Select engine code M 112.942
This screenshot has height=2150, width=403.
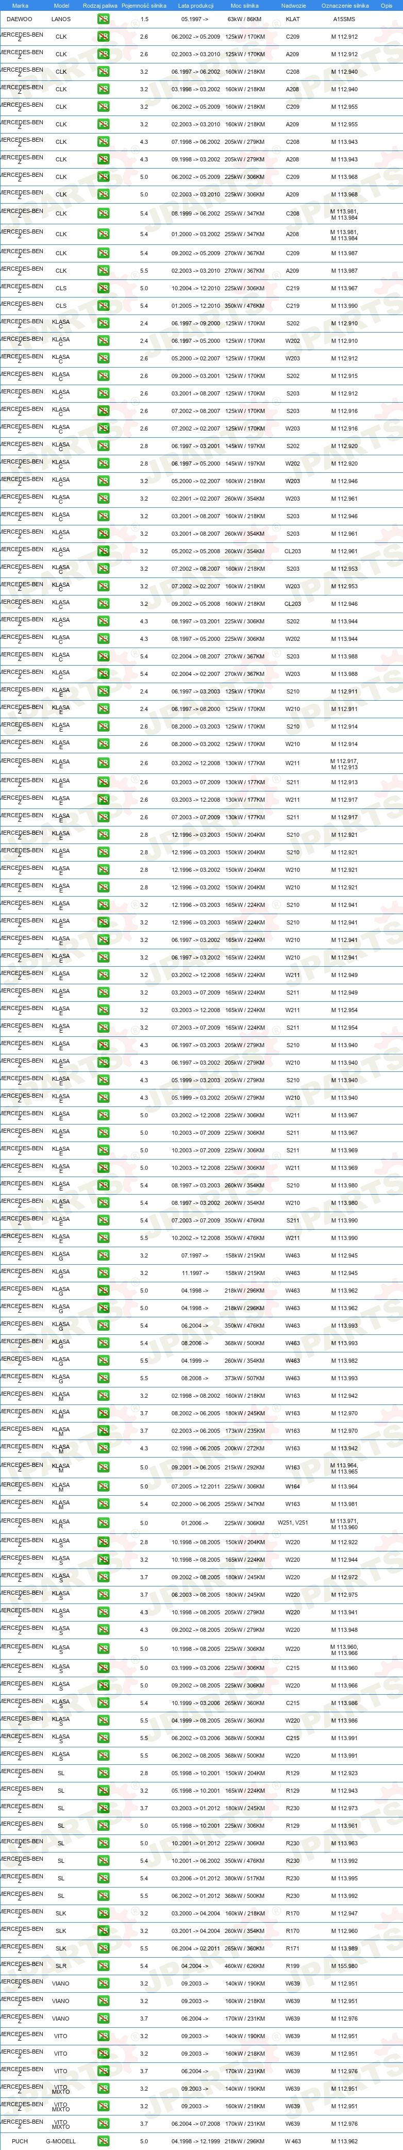344,1396
